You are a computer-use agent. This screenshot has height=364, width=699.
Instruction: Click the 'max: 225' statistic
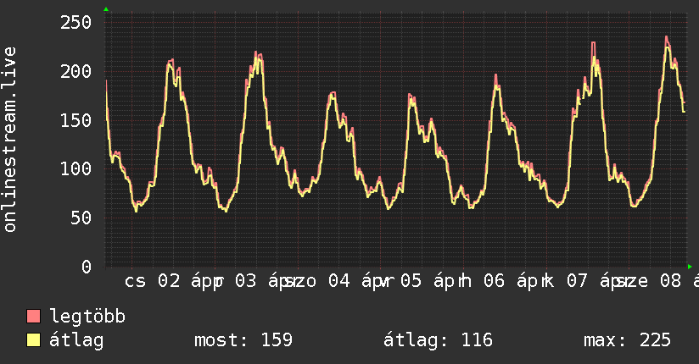(627, 340)
